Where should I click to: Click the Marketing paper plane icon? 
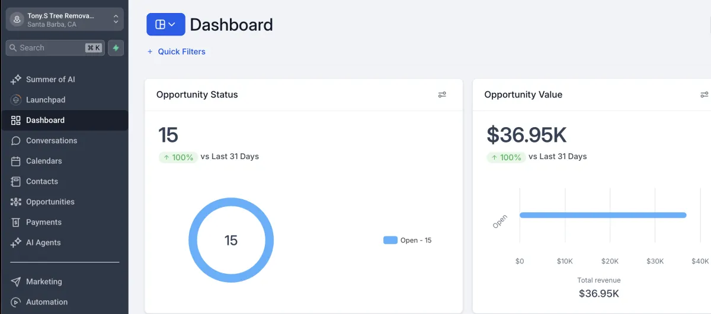pyautogui.click(x=16, y=281)
